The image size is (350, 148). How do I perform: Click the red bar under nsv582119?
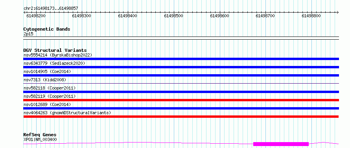click(181, 100)
